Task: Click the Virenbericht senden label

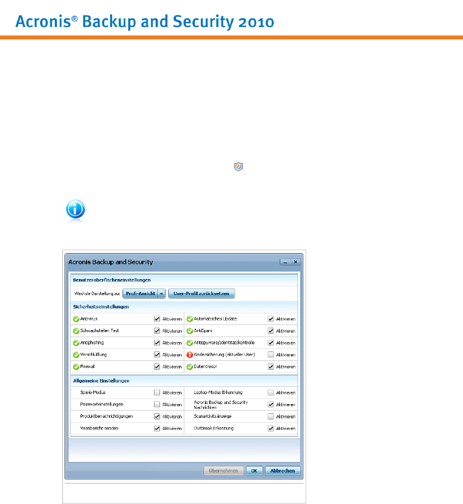Action: 99,428
